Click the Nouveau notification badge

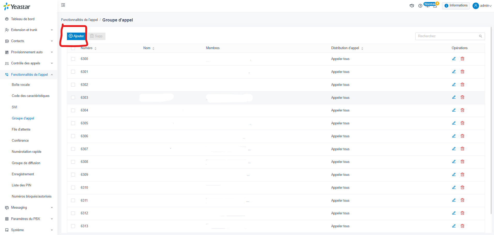pos(430,4)
